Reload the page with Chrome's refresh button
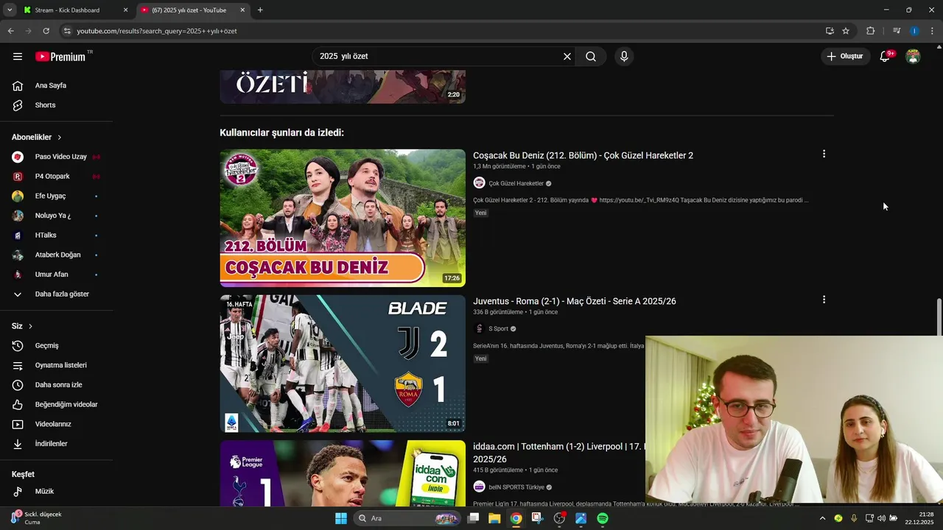943x530 pixels. click(x=46, y=31)
